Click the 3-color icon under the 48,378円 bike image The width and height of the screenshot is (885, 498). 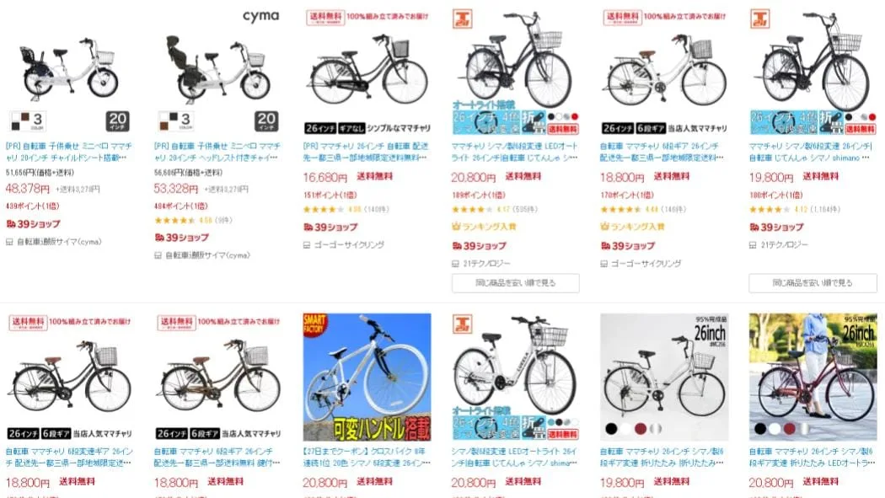click(x=28, y=121)
